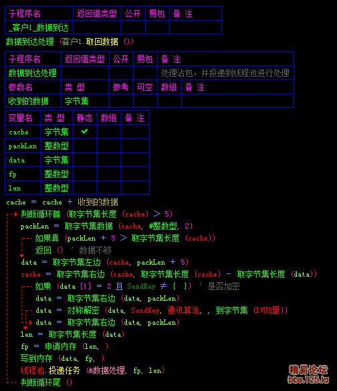Image resolution: width=337 pixels, height=391 pixels.
Task: Select subroutine name _客户1_数据到达
Action: [x=39, y=27]
